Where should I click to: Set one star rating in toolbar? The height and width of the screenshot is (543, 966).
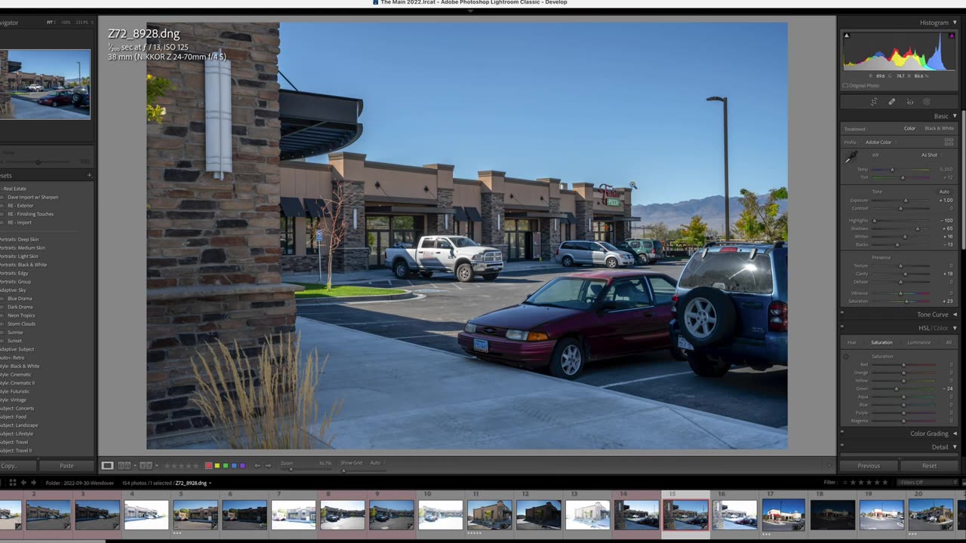coord(167,465)
